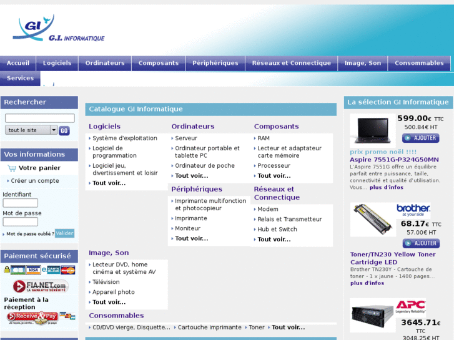Open the Moniteur category link

(x=187, y=228)
